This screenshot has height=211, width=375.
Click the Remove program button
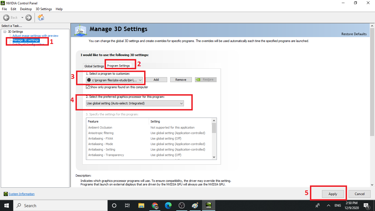click(x=181, y=80)
